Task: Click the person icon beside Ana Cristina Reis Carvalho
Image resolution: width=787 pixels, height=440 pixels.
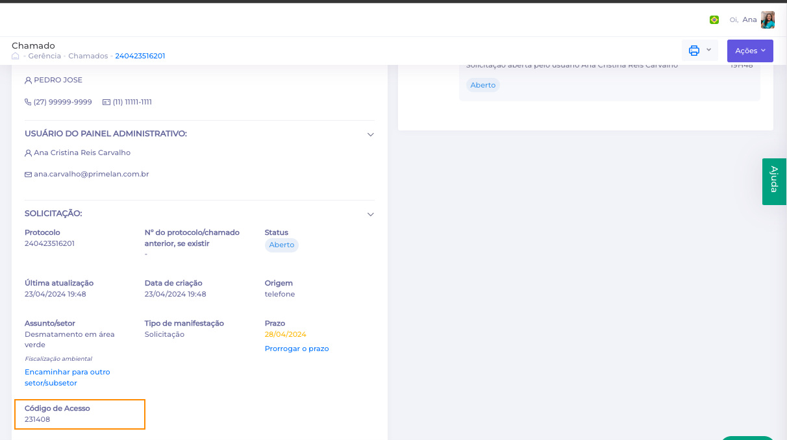Action: (28, 153)
